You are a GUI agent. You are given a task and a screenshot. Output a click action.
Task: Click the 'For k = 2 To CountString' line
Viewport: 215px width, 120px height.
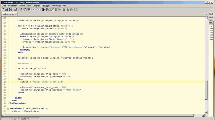tap(45, 26)
